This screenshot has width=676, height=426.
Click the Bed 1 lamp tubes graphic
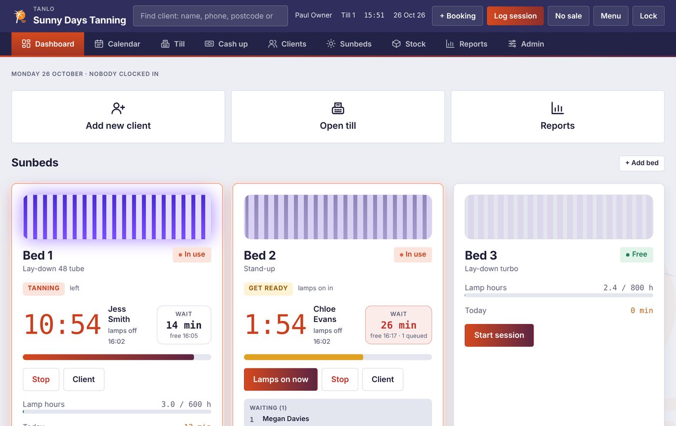117,217
